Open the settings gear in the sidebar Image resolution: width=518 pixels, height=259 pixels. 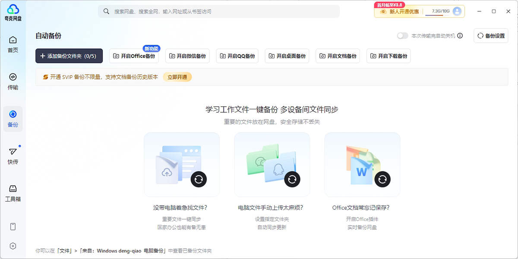(13, 246)
